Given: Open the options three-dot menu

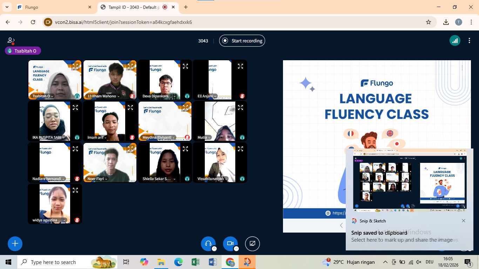Looking at the screenshot, I should click(469, 41).
